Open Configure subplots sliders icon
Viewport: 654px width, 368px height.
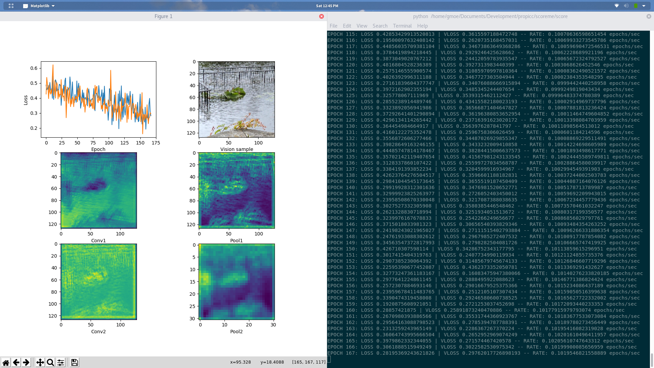click(61, 362)
